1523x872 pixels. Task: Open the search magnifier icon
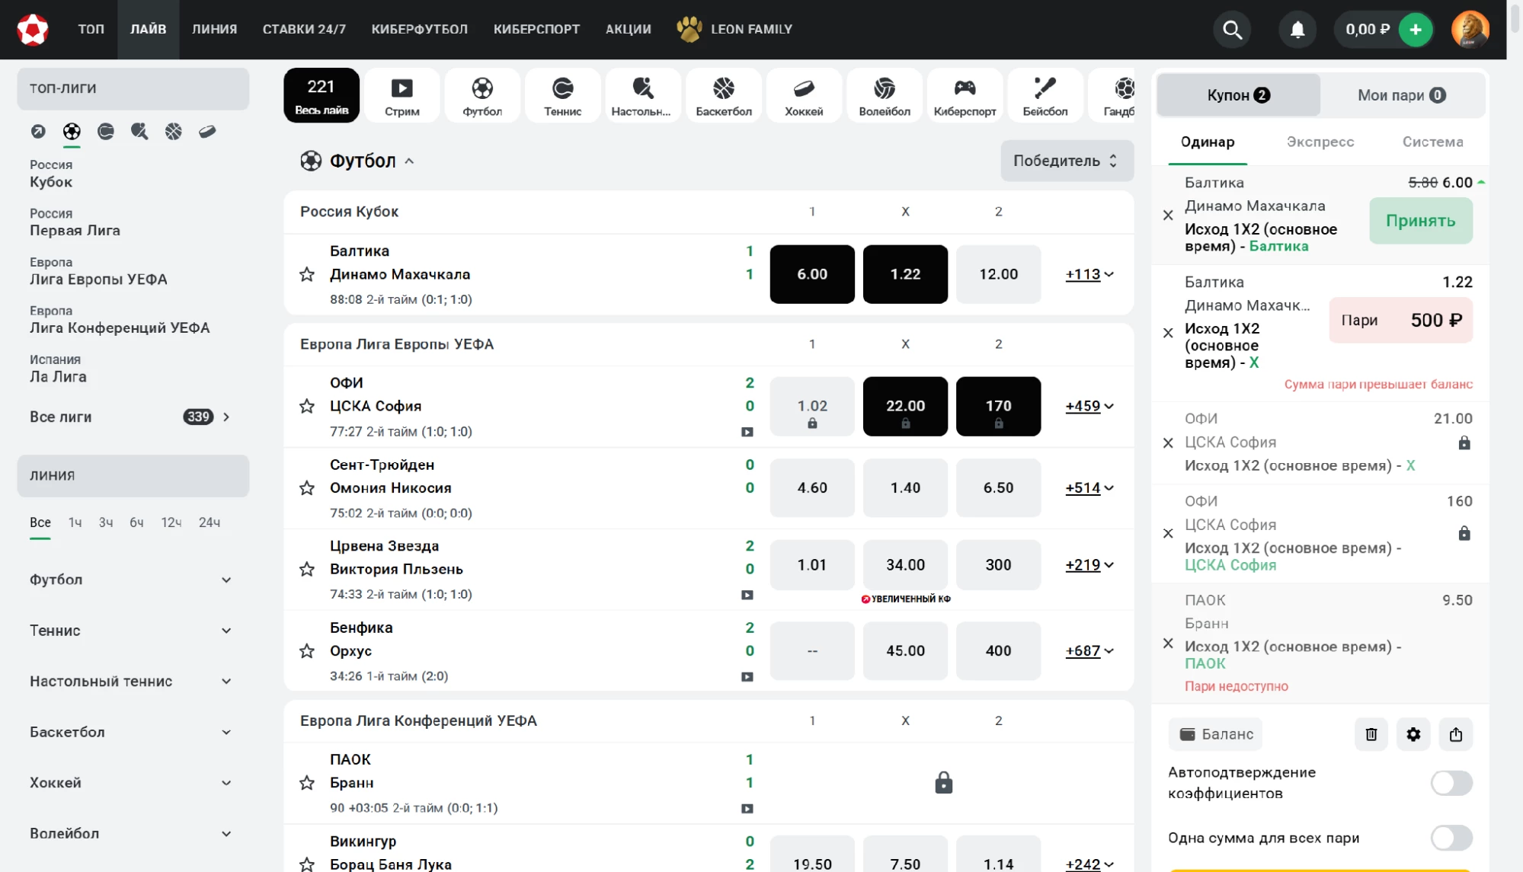pyautogui.click(x=1232, y=30)
